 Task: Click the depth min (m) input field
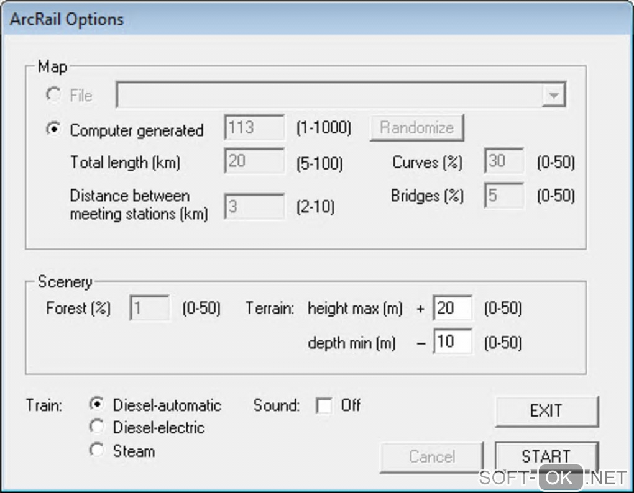click(x=453, y=341)
